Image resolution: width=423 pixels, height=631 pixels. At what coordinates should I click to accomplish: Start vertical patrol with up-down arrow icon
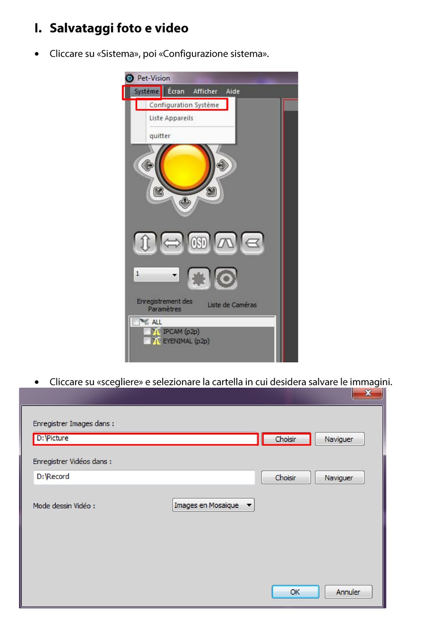pos(145,243)
